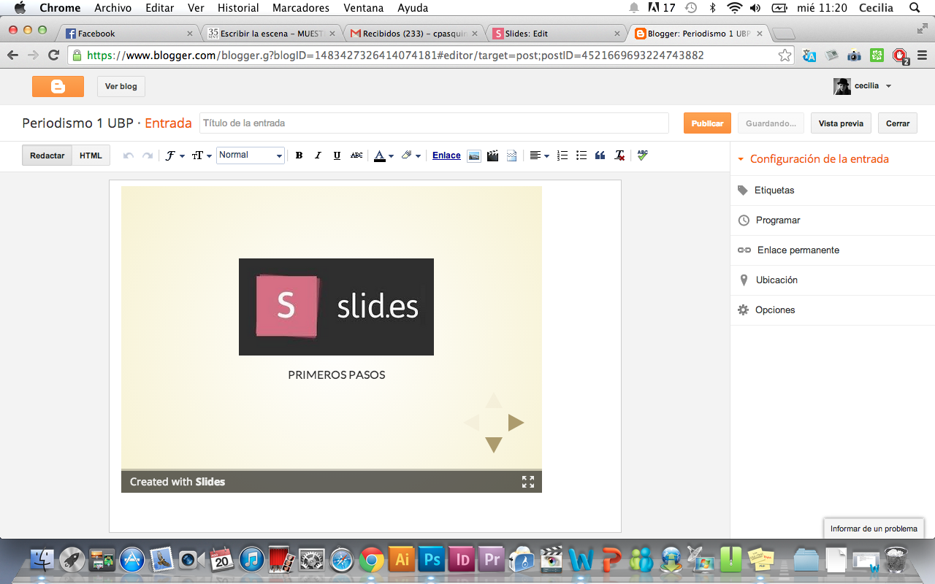The height and width of the screenshot is (584, 935).
Task: Redo the last undone edit
Action: click(148, 155)
